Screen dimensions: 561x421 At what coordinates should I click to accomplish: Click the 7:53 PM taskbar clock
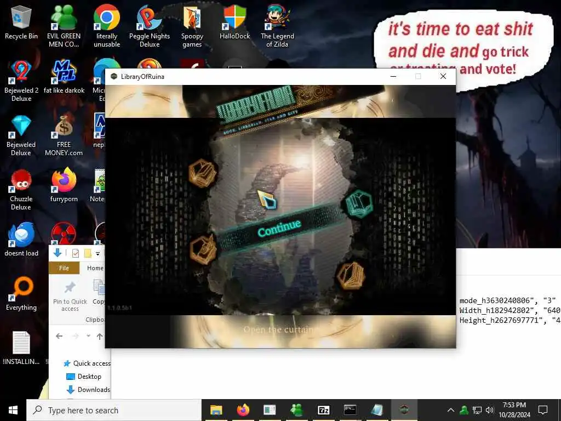(514, 410)
